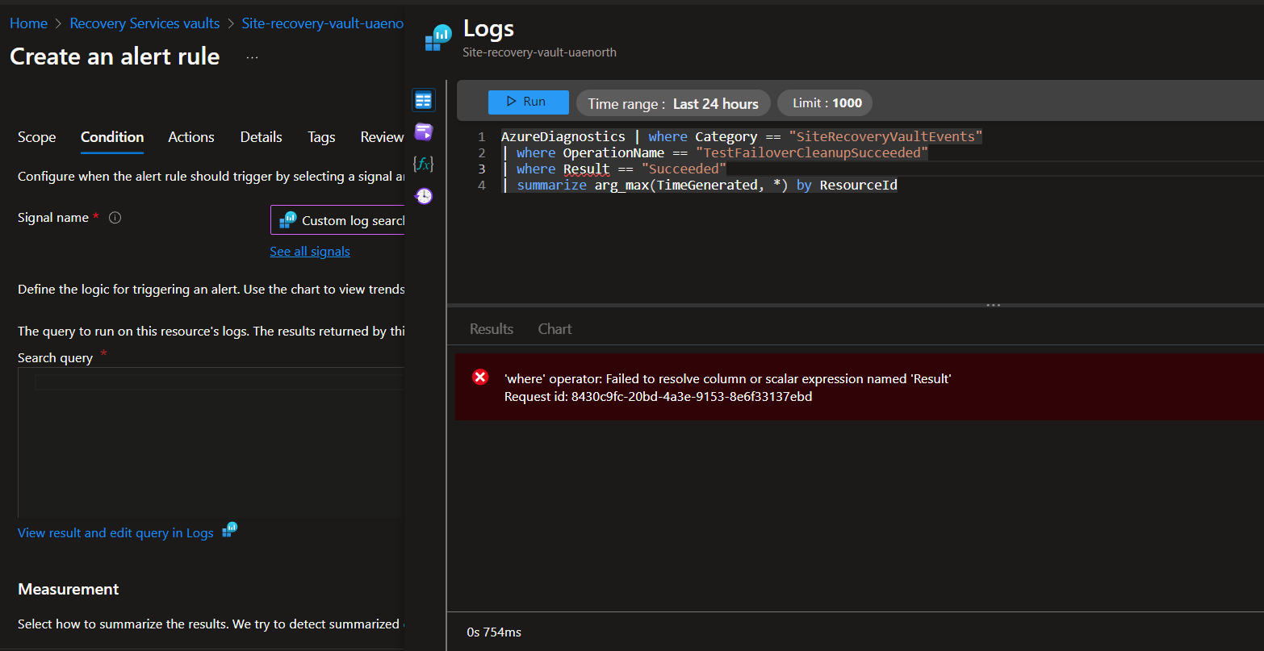Click the red error icon in Results
The height and width of the screenshot is (651, 1264).
pyautogui.click(x=480, y=377)
